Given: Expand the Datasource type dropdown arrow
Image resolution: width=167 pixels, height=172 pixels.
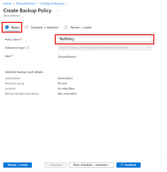Looking at the screenshot, I should [x=149, y=48].
